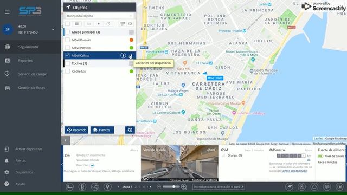
Task: Submit address search arrow
Action: 242,187
